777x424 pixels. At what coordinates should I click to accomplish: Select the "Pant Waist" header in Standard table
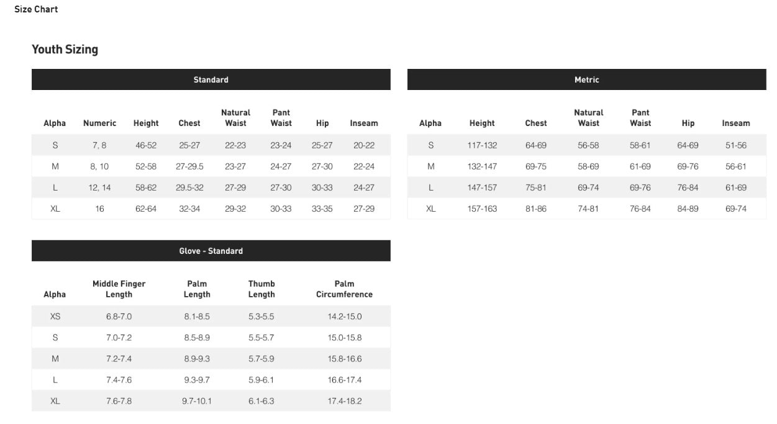[x=281, y=118]
